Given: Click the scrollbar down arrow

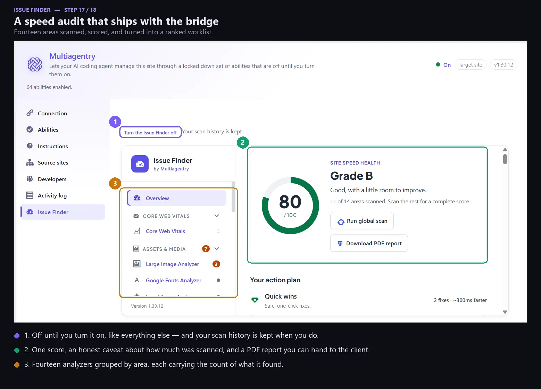Looking at the screenshot, I should coord(505,312).
